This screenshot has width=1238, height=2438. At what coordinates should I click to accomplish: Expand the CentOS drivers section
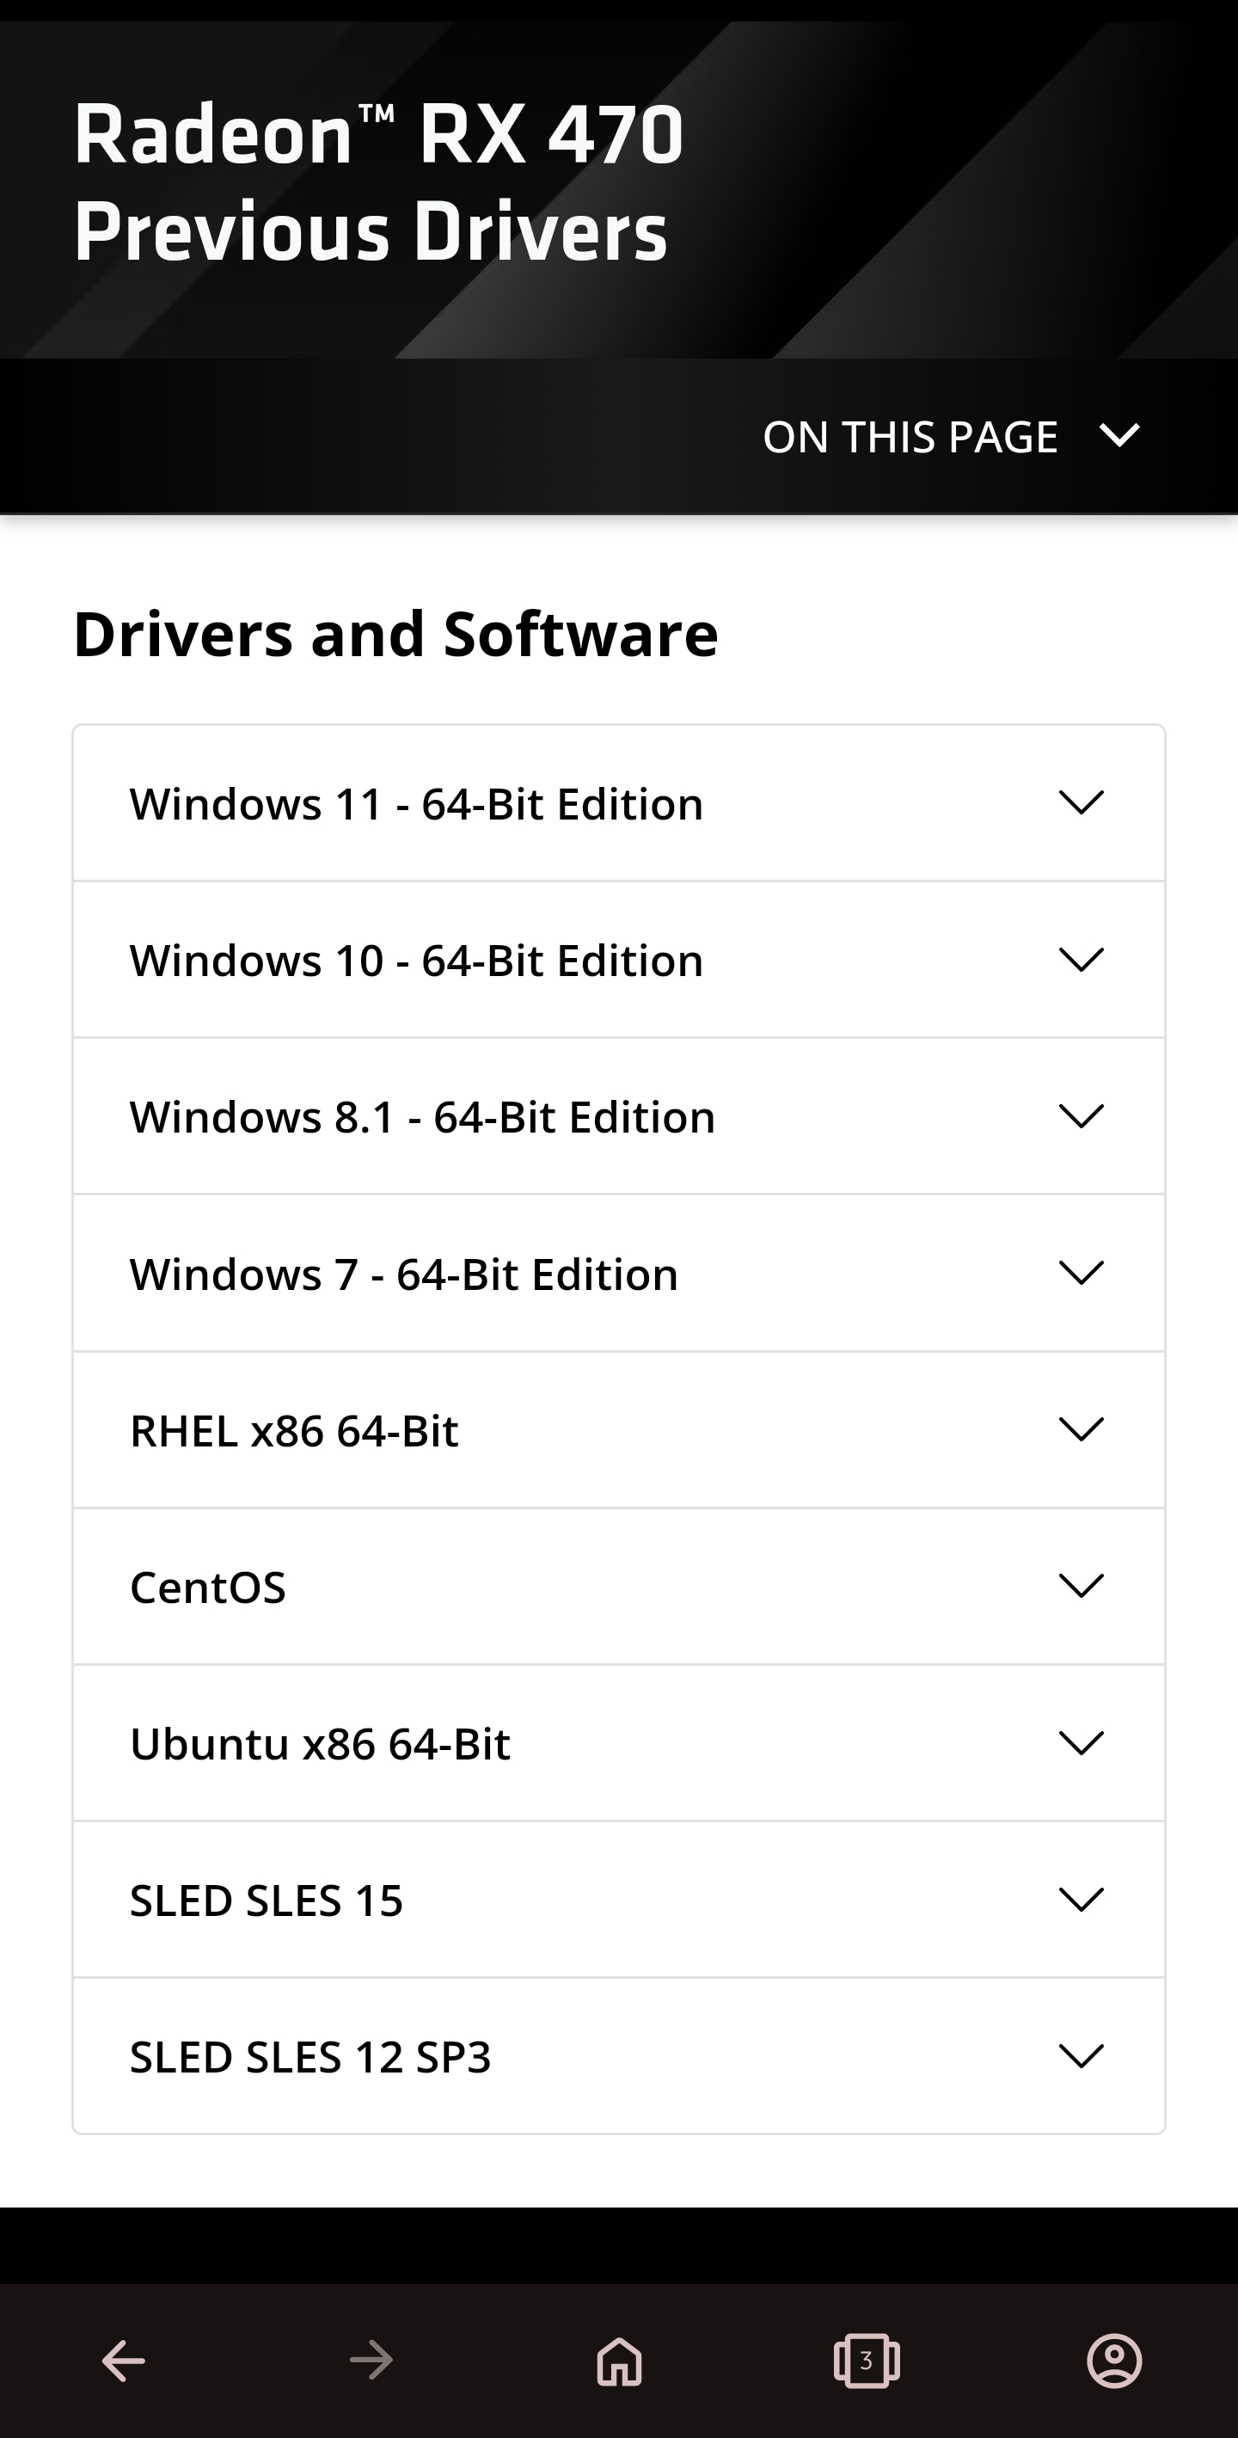click(619, 1587)
